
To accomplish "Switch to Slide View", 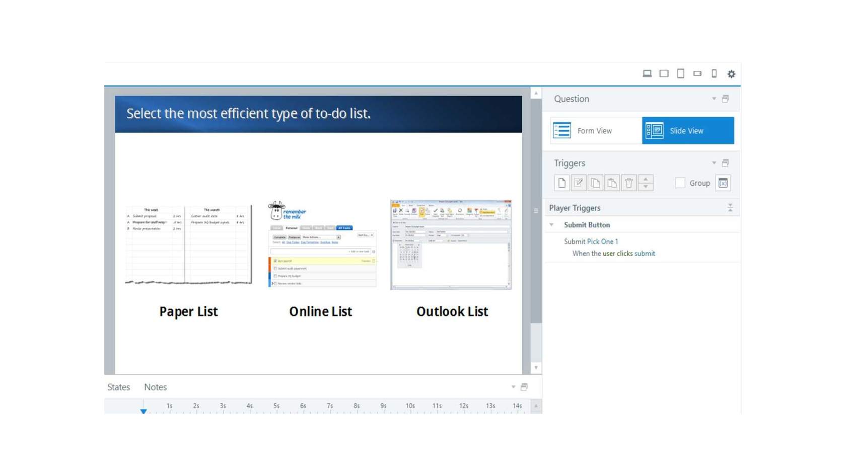I will coord(688,130).
